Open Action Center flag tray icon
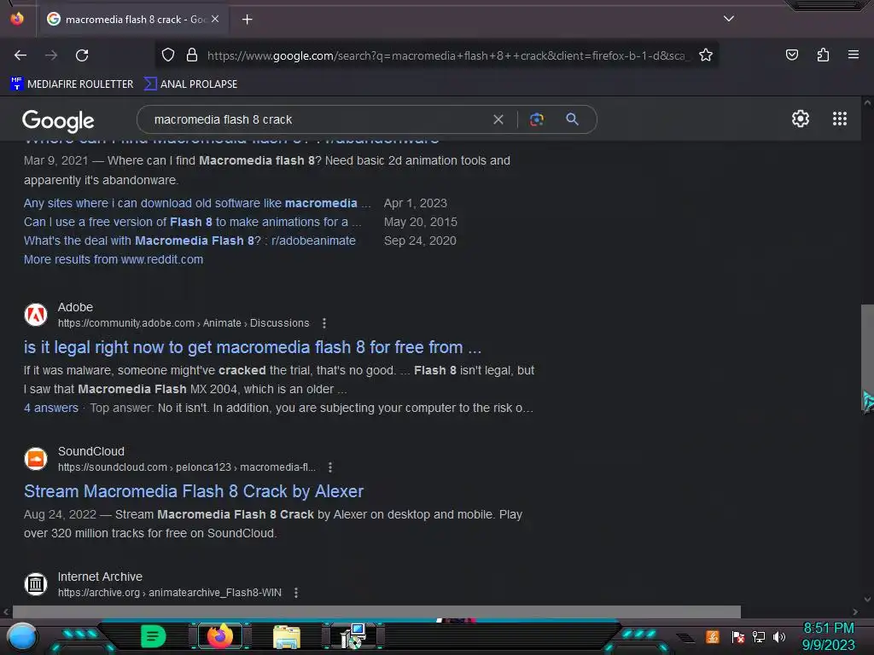Screen dimensions: 874x655 [x=737, y=636]
